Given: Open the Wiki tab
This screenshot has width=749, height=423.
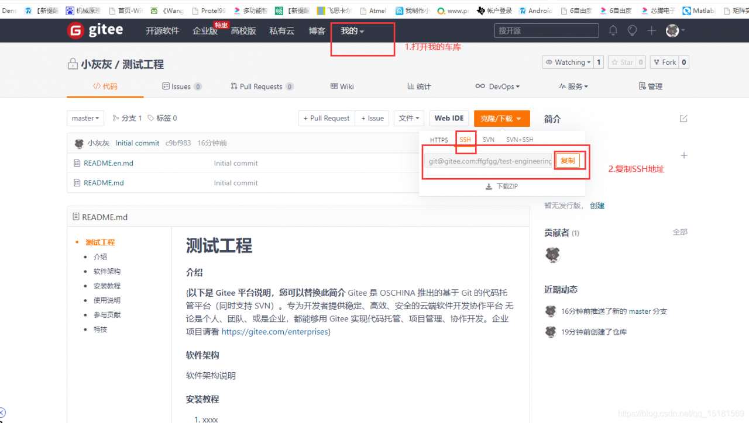Looking at the screenshot, I should (342, 86).
